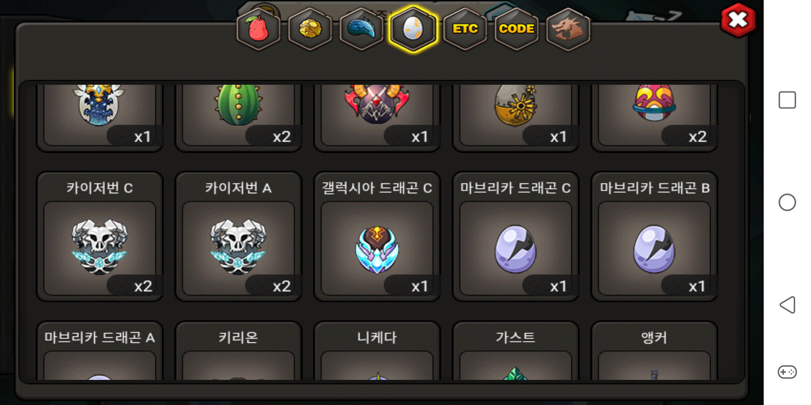Image resolution: width=811 pixels, height=405 pixels.
Task: Pick the 마브리카 드래곤 C purple egg
Action: click(516, 236)
